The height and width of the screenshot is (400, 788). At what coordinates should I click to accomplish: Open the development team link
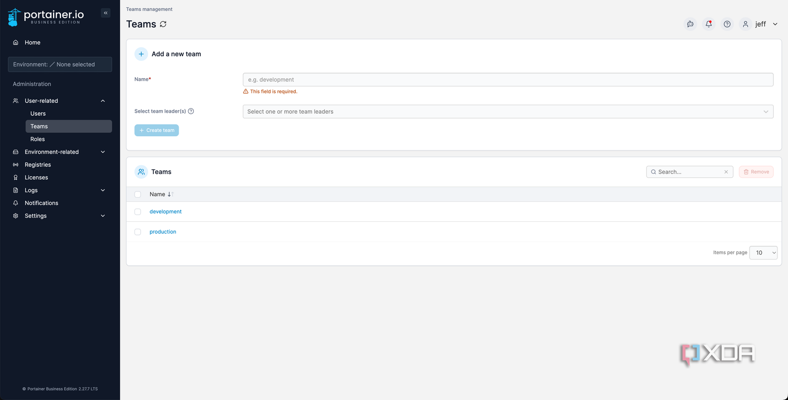[165, 212]
